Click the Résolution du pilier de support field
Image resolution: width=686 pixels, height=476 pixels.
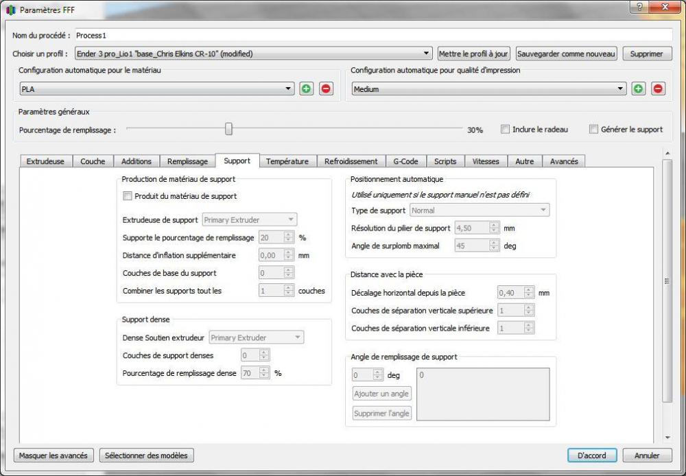(477, 228)
